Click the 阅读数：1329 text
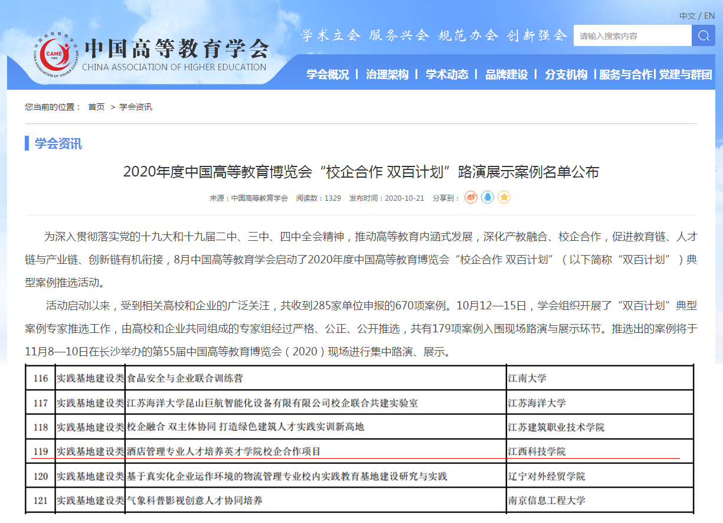The width and height of the screenshot is (723, 523). (318, 198)
